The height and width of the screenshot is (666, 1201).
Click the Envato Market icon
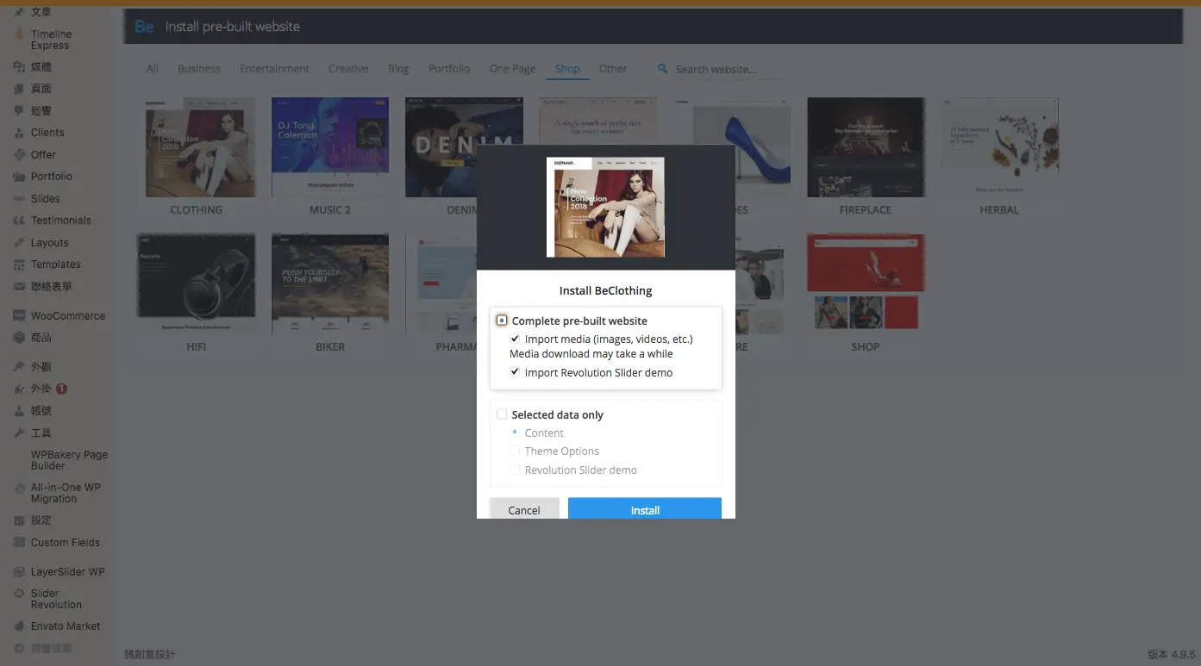coord(19,626)
